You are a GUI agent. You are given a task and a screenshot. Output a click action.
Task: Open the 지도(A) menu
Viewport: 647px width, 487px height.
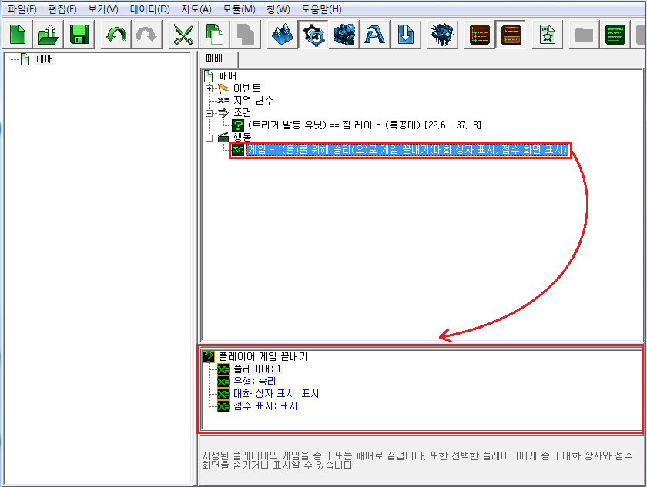tap(196, 9)
